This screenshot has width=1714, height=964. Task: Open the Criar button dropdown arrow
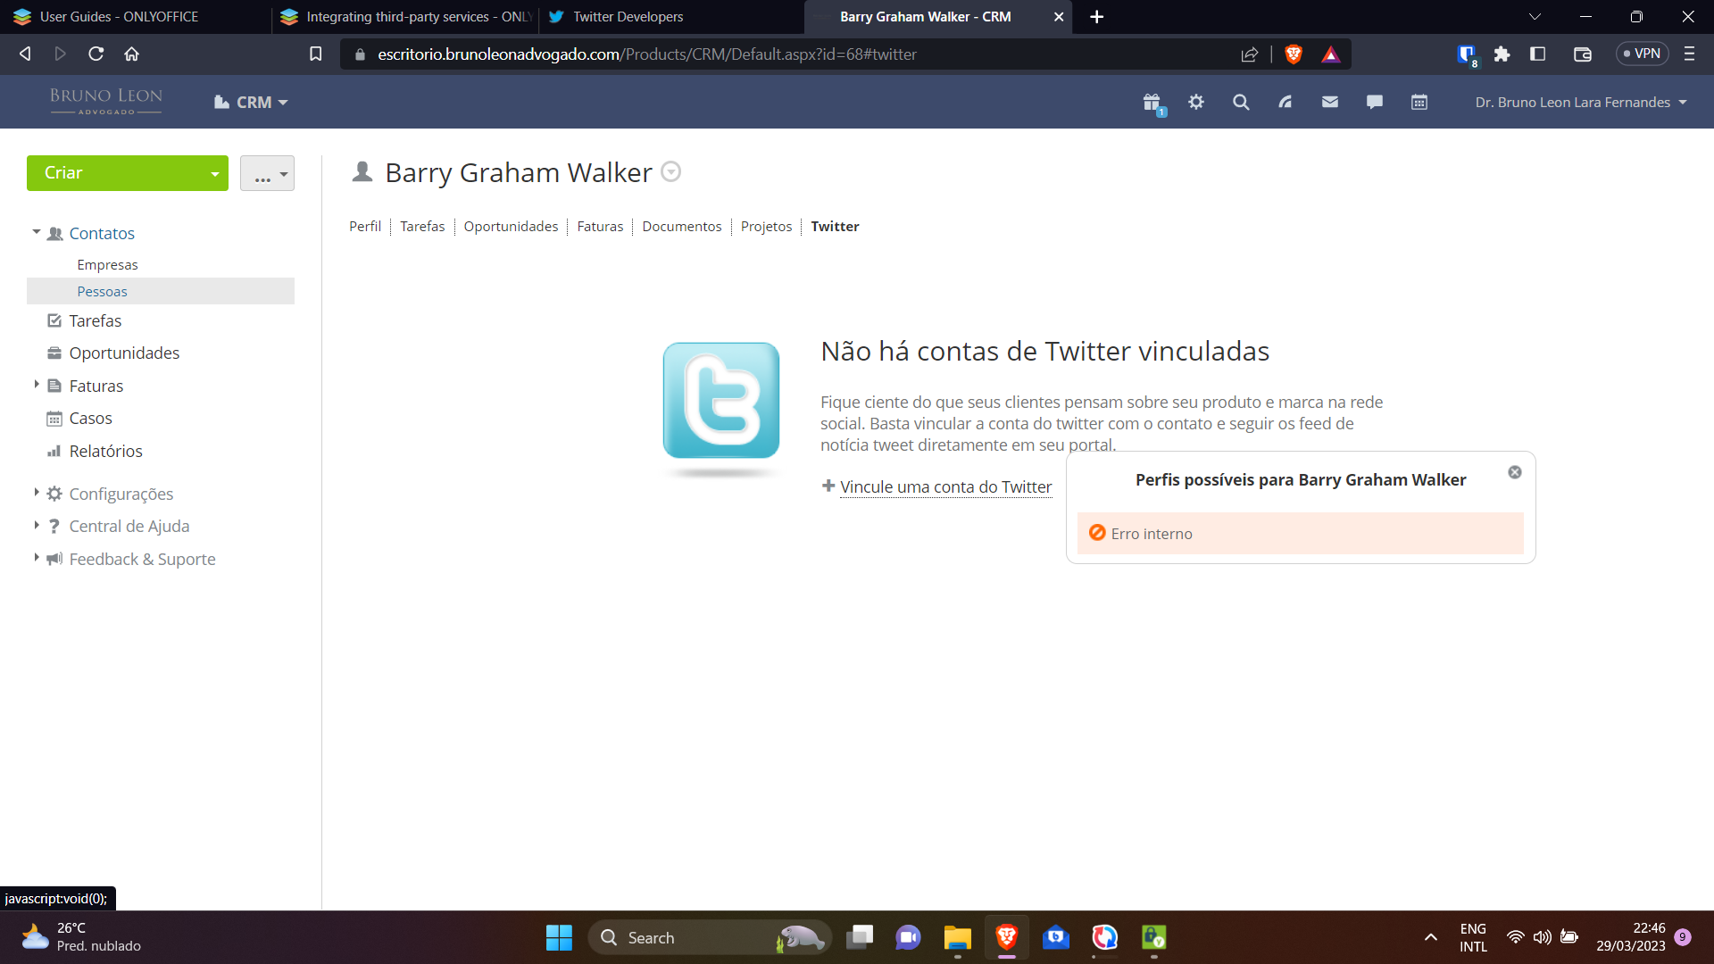click(x=215, y=174)
